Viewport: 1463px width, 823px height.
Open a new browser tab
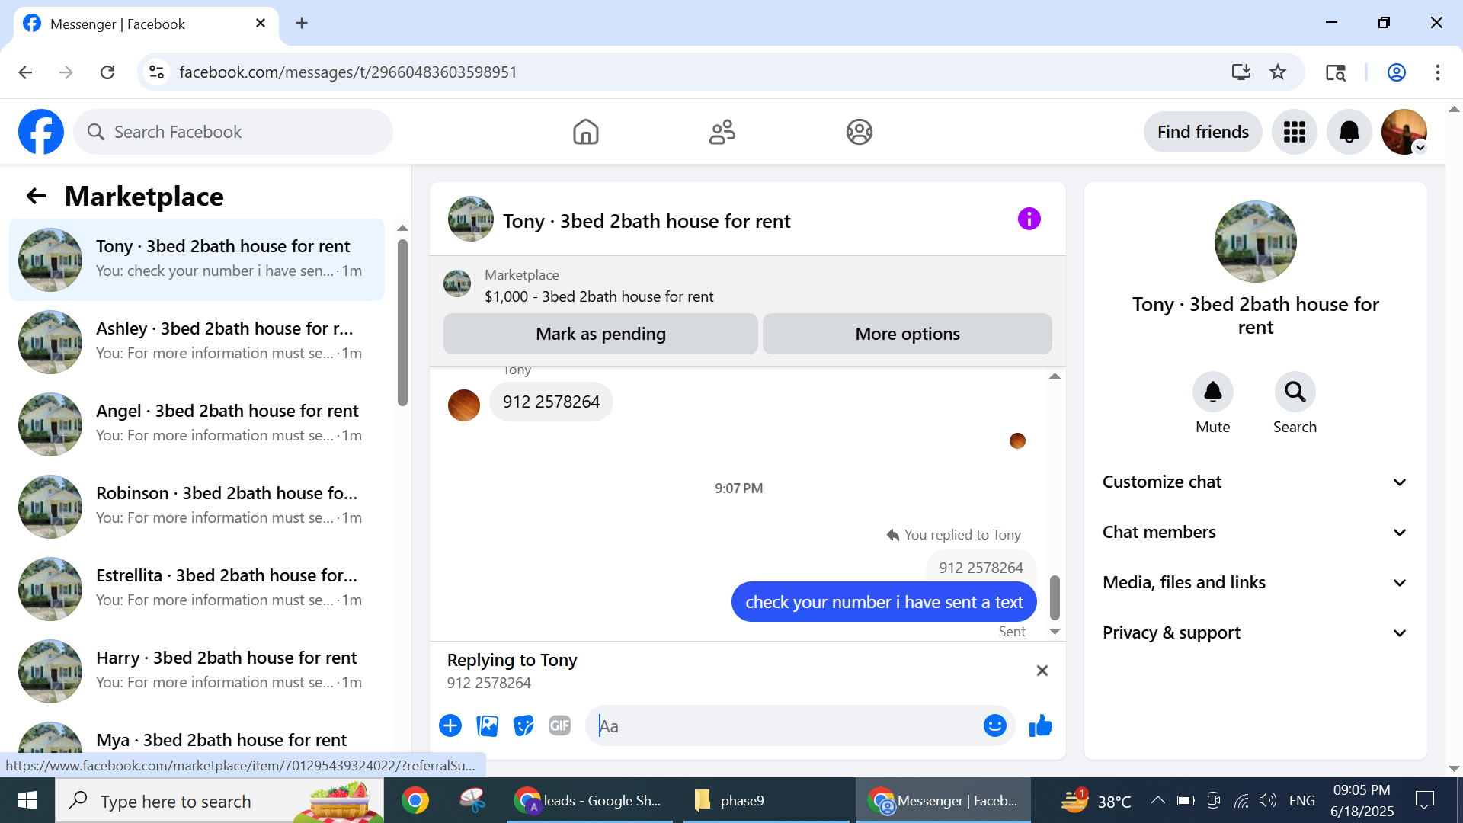coord(302,23)
